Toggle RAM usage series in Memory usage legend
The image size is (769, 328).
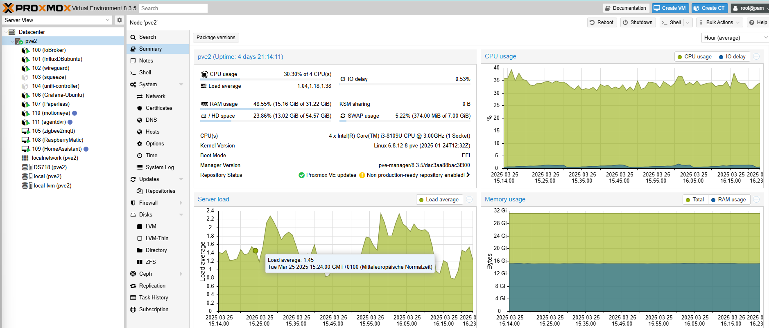click(729, 200)
